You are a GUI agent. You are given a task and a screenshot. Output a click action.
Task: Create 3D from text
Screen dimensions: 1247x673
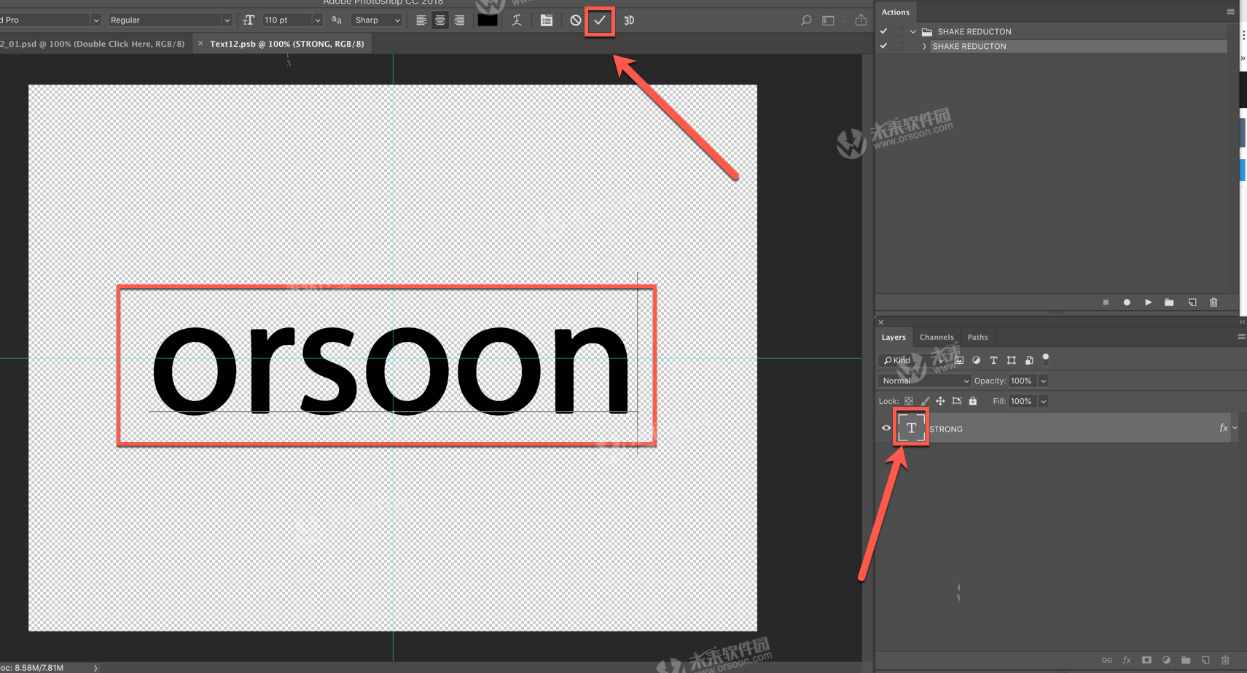tap(629, 20)
